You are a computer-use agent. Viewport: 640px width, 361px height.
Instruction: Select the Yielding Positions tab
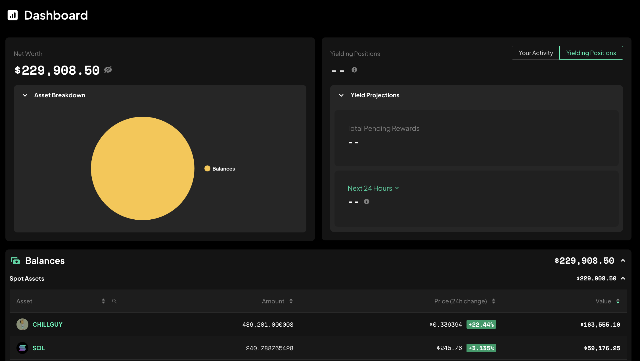tap(591, 53)
